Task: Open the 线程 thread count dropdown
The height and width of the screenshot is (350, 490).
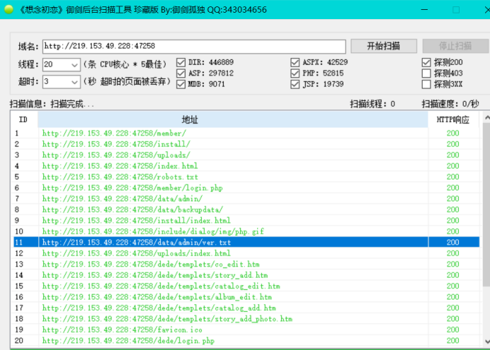Action: (74, 65)
